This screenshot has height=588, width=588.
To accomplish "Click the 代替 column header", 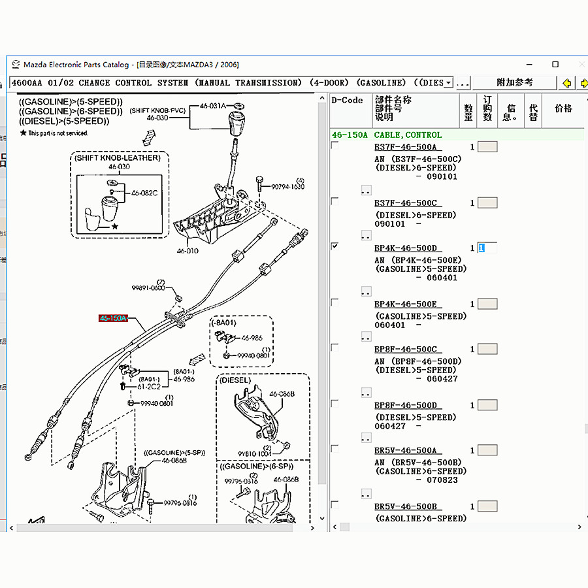I will click(x=533, y=110).
